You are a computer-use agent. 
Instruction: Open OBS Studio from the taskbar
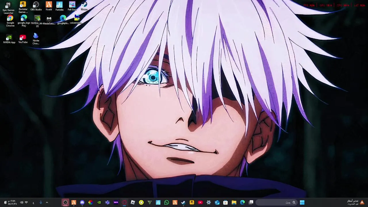click(x=65, y=202)
